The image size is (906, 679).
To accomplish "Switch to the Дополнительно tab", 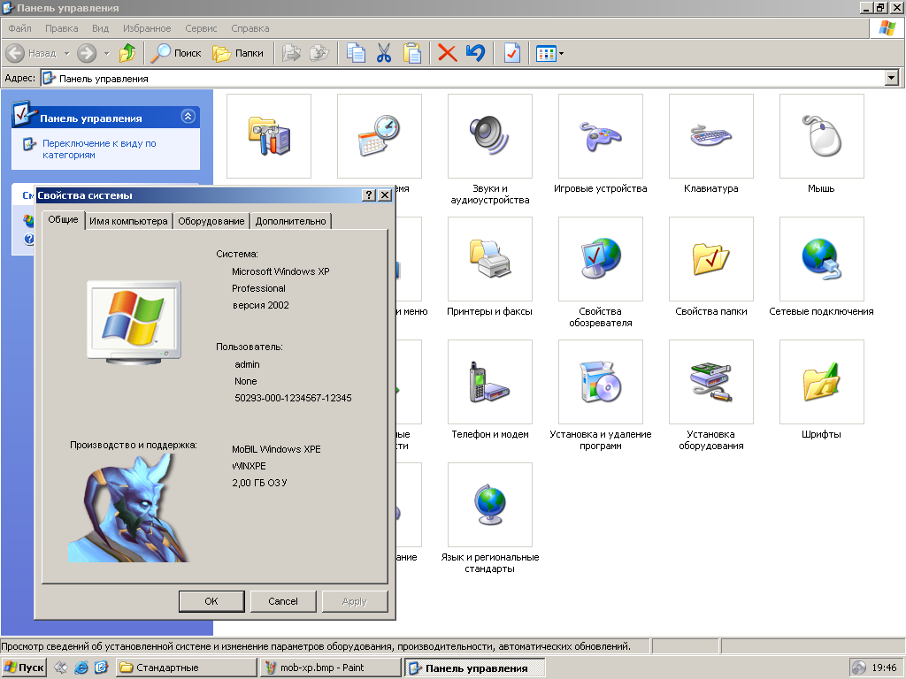I will pos(290,221).
